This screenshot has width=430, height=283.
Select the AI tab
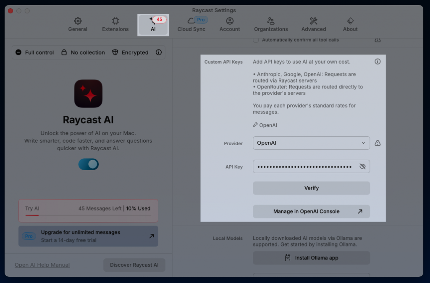(153, 25)
